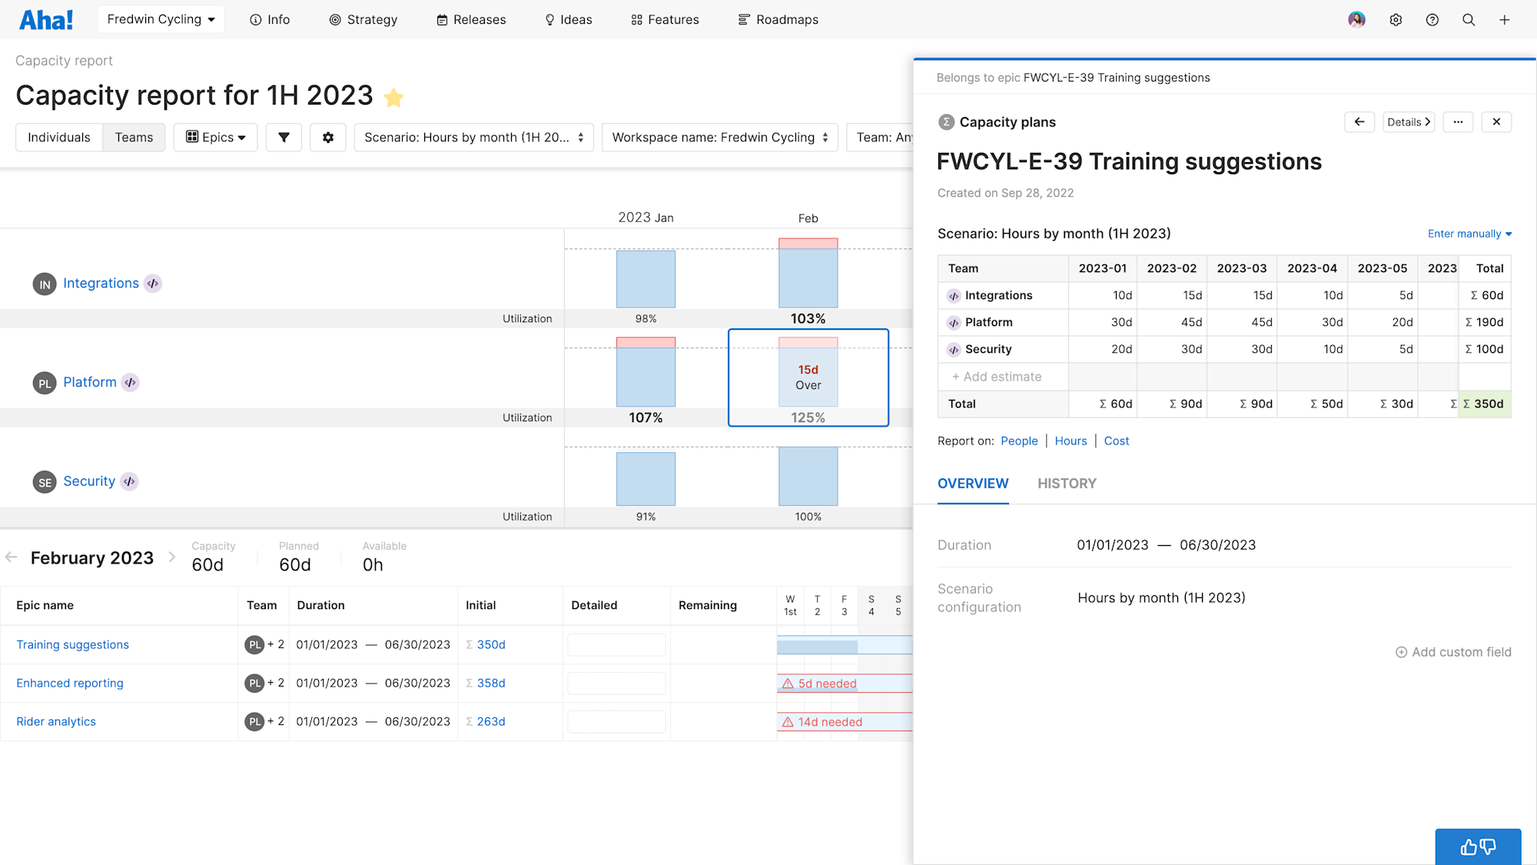Open the Enhanced reporting epic

(x=69, y=683)
